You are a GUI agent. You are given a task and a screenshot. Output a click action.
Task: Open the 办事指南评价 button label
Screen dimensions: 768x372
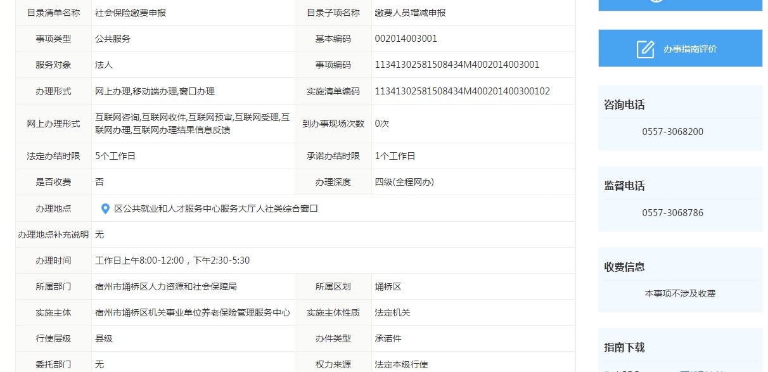690,49
